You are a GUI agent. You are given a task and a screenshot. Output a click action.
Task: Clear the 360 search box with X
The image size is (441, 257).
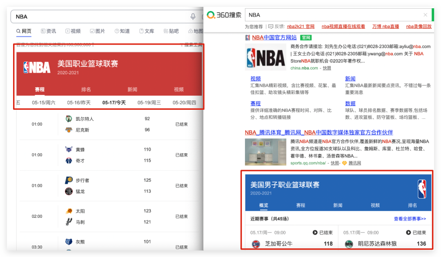[425, 15]
